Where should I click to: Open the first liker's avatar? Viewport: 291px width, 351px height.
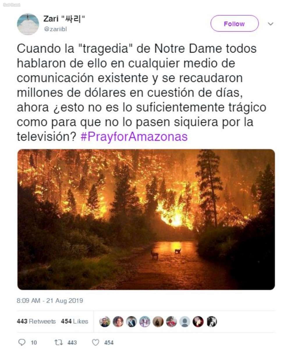(105, 321)
